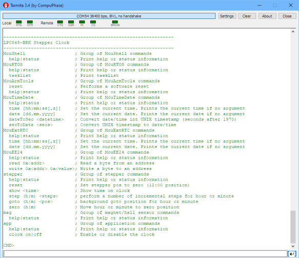Click the 'stepper' group line
Image resolution: width=299 pixels, height=258 pixels.
[x=13, y=174]
